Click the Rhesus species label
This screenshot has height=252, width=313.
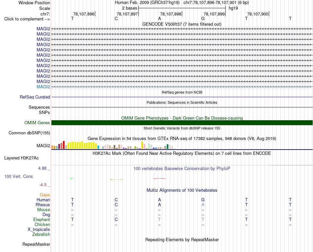[43, 205]
